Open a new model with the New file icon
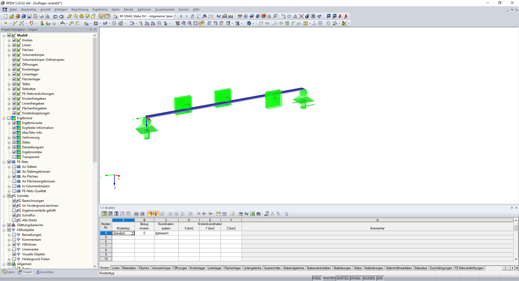The image size is (519, 281). coord(5,16)
